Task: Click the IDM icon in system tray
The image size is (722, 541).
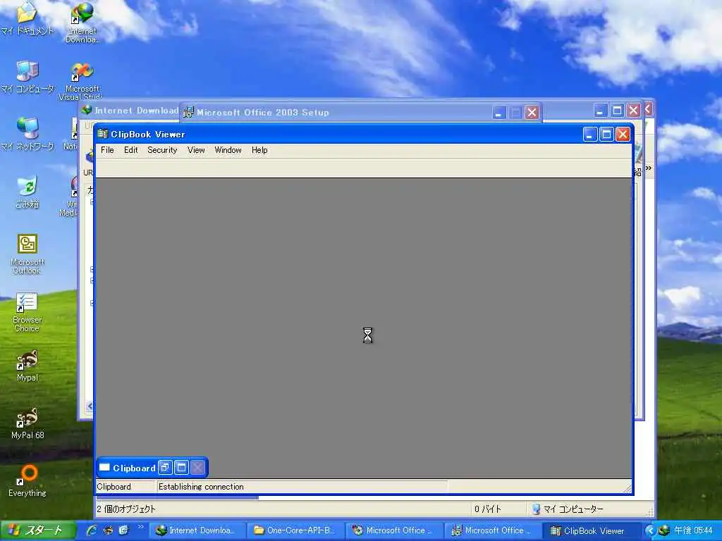Action: (663, 530)
